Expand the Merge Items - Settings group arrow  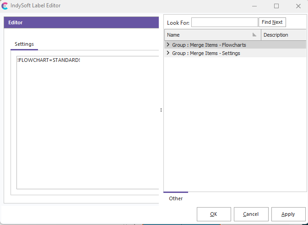tap(168, 53)
